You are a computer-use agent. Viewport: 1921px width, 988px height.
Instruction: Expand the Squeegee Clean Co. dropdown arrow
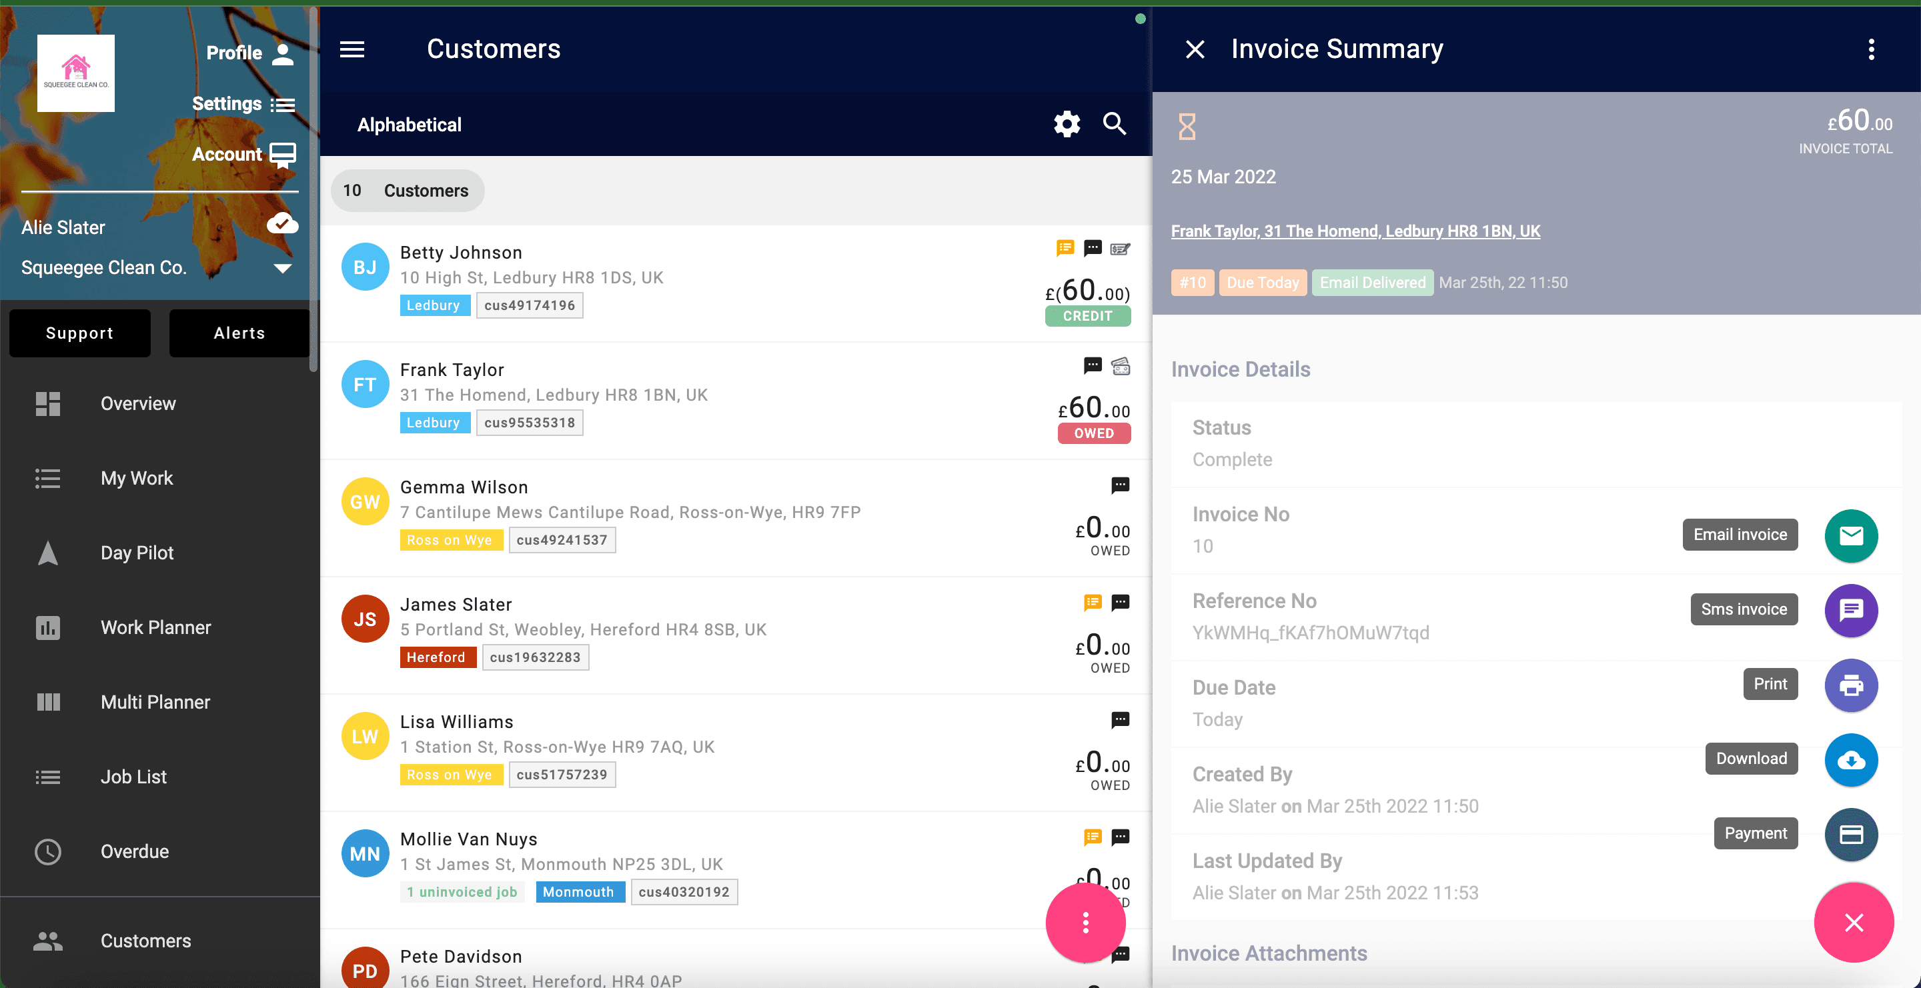click(x=282, y=267)
